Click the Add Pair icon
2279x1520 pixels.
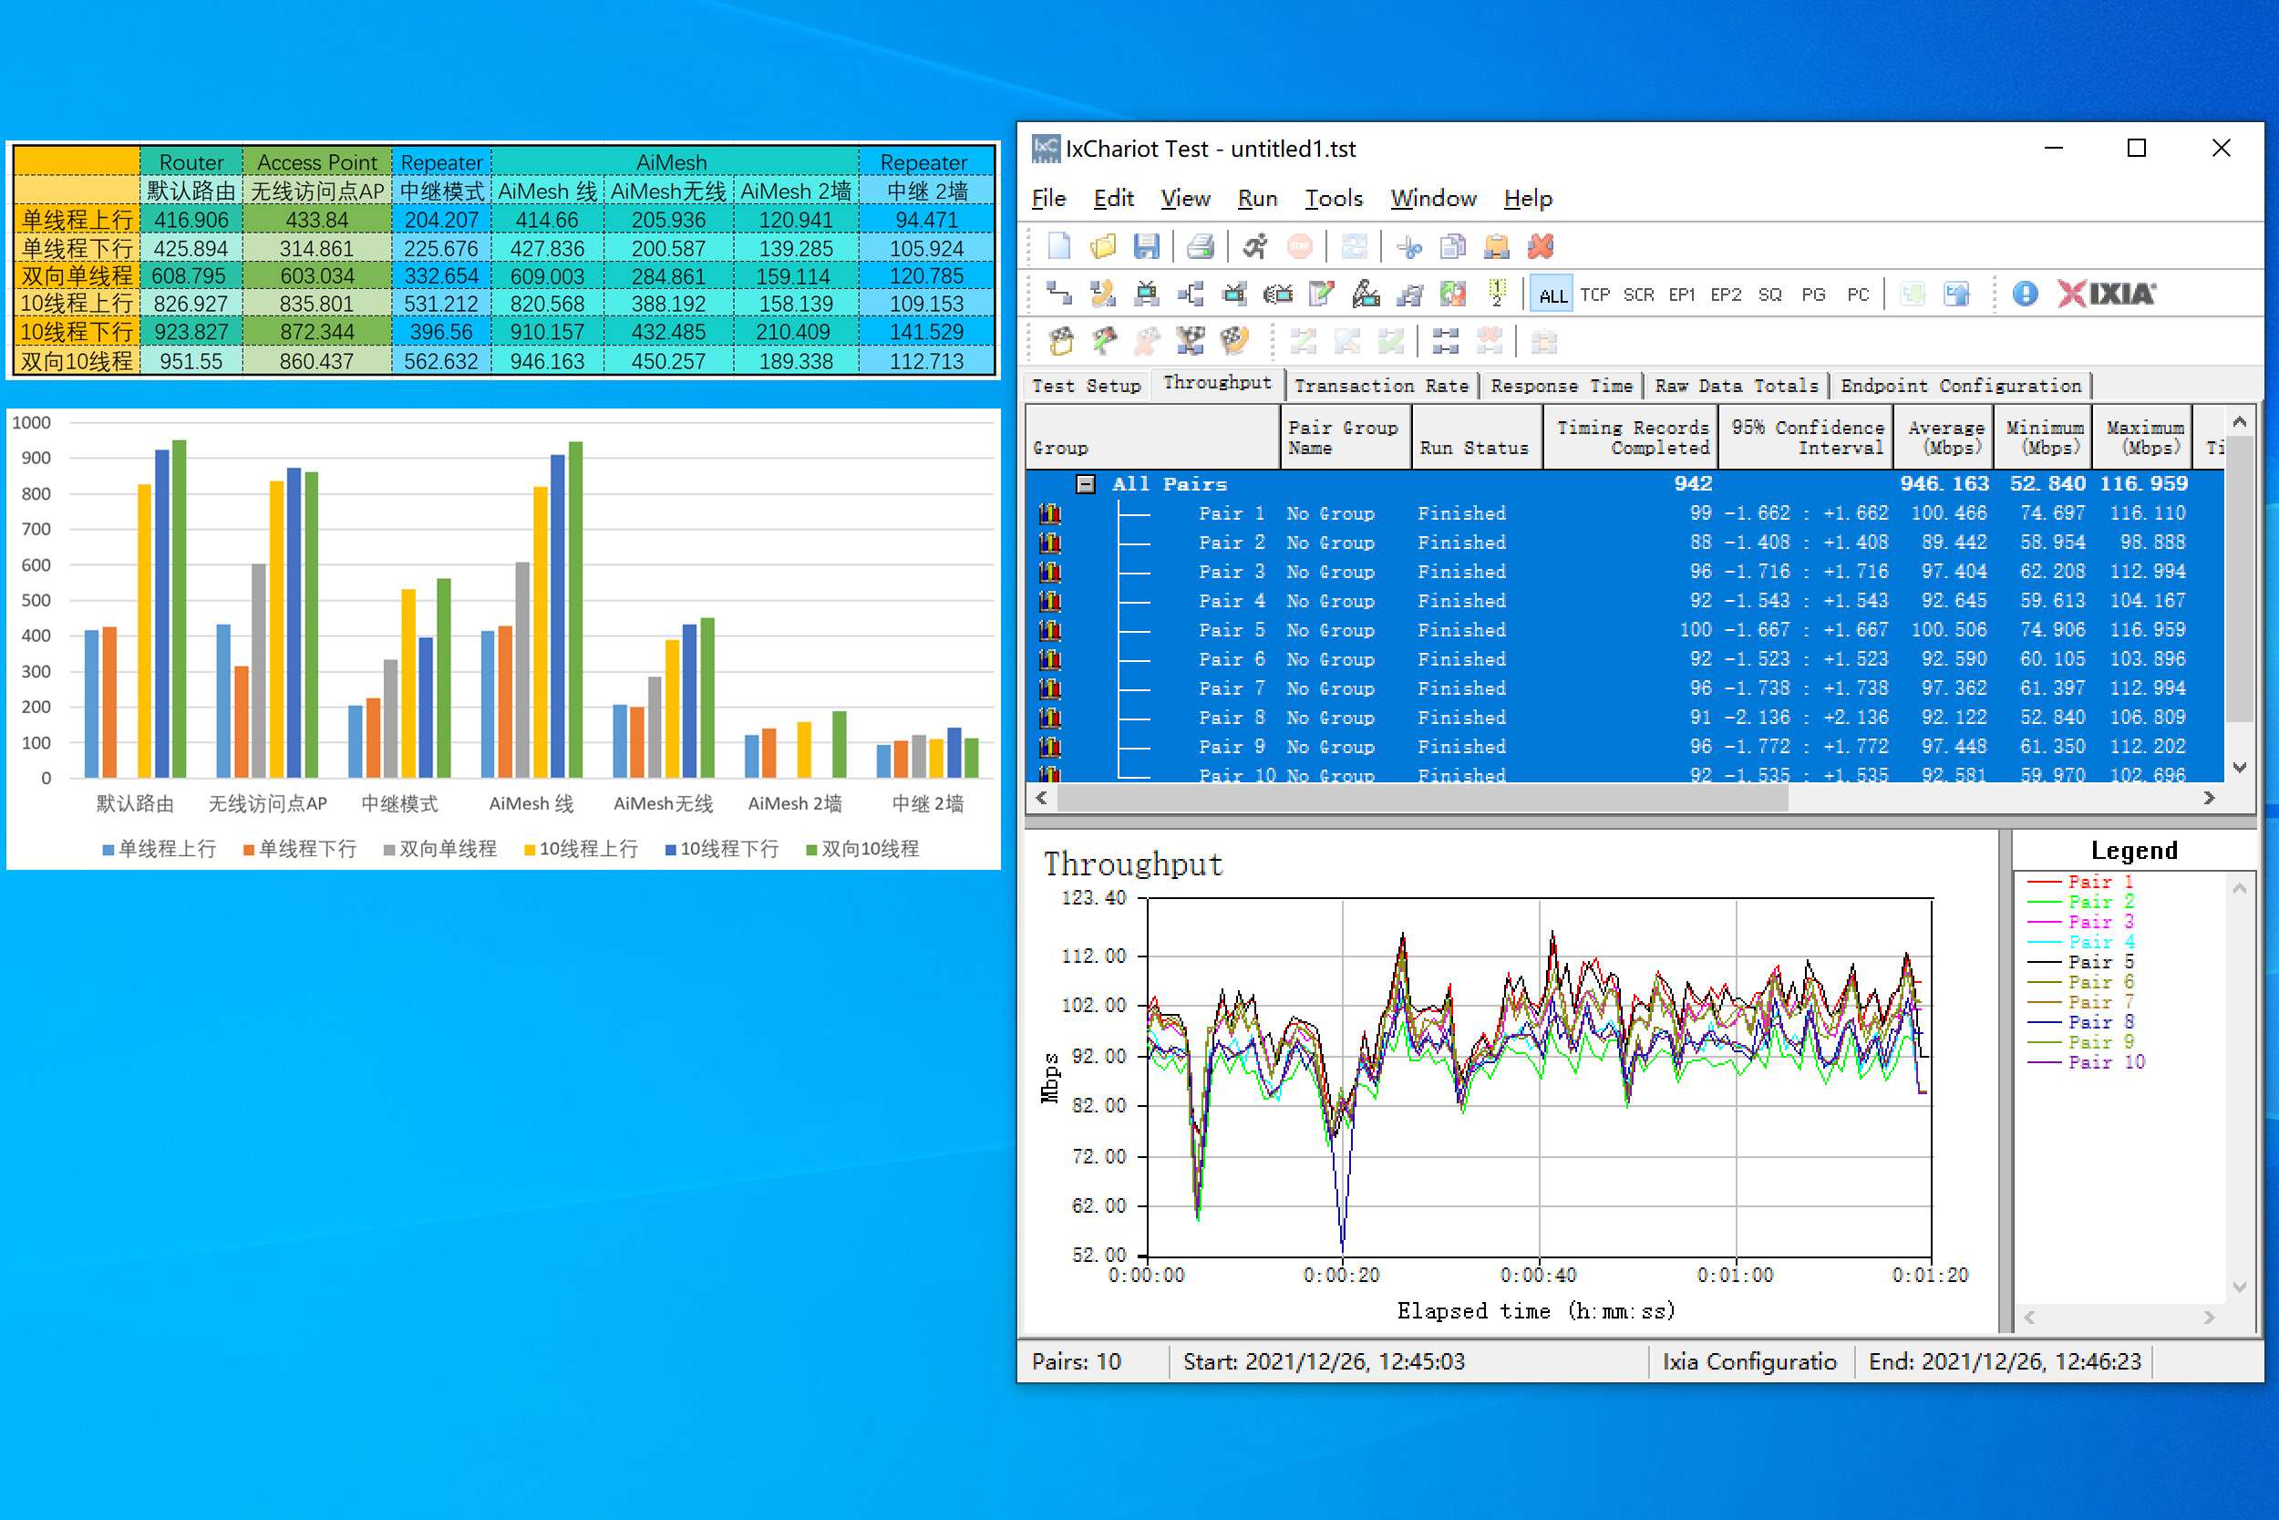pos(1058,294)
